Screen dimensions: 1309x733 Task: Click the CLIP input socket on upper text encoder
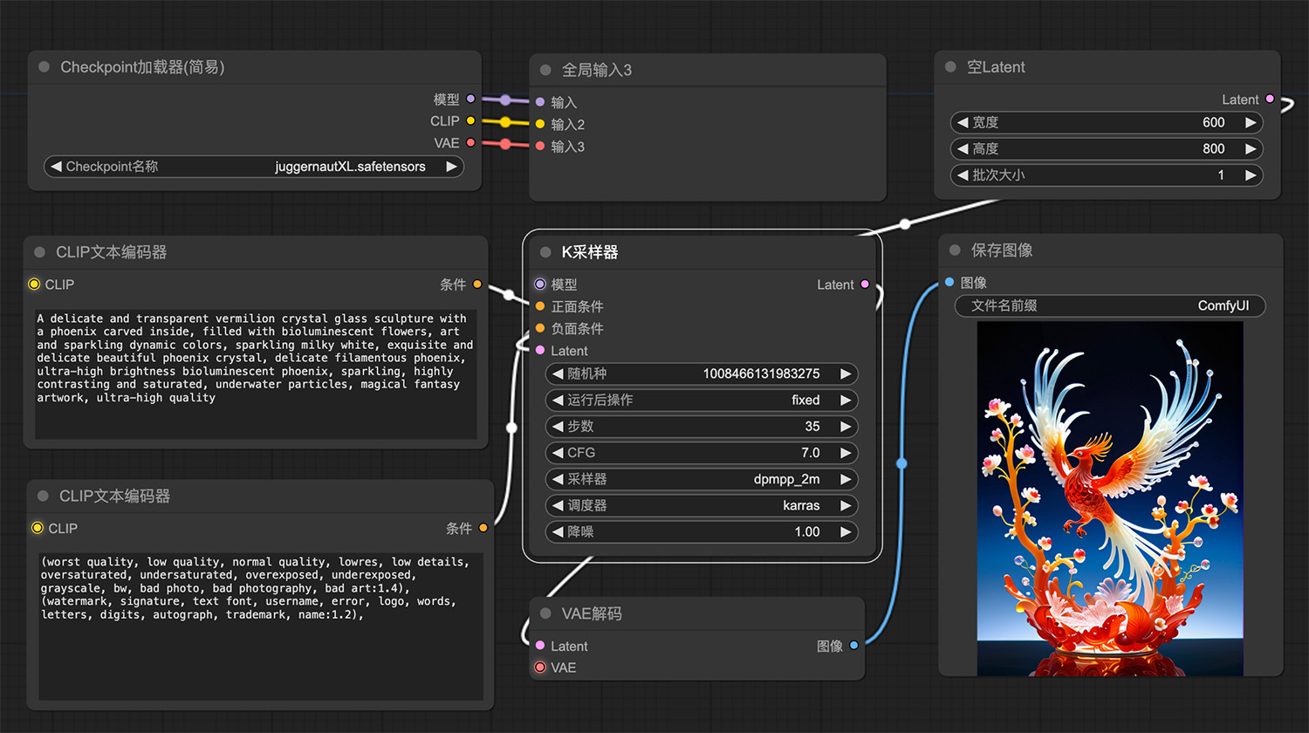34,284
